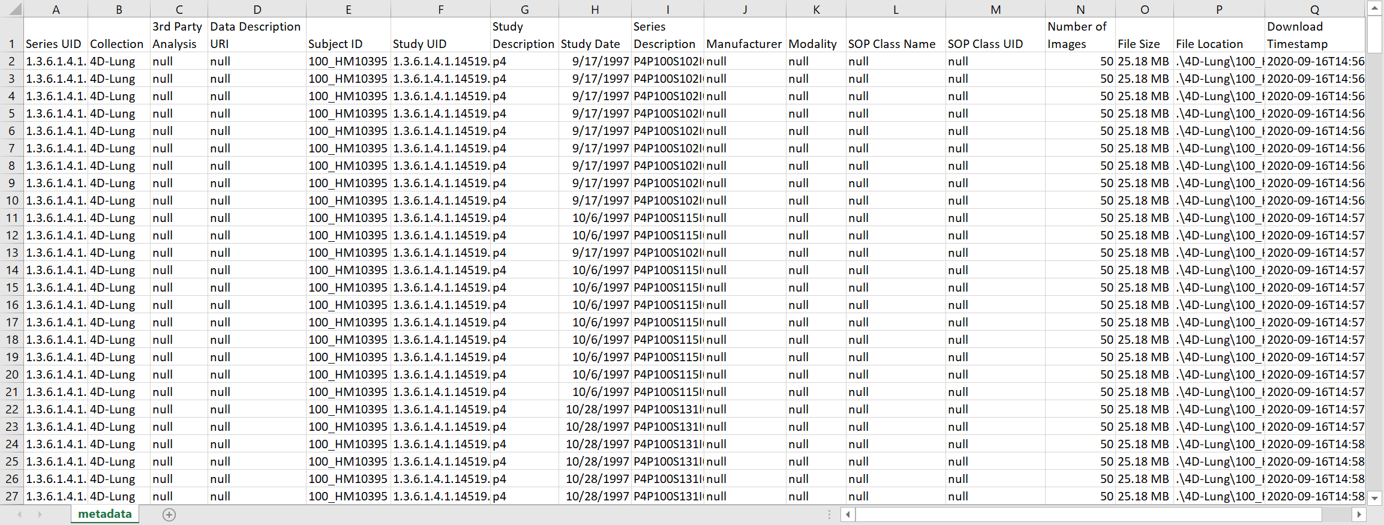Viewport: 1384px width, 525px height.
Task: Click the 3rd Party Analysis header cell
Action: tap(179, 35)
